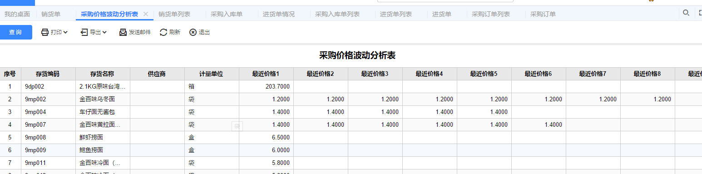The image size is (702, 174).
Task: Click the 箱 unit cell in row 1
Action: pyautogui.click(x=212, y=86)
